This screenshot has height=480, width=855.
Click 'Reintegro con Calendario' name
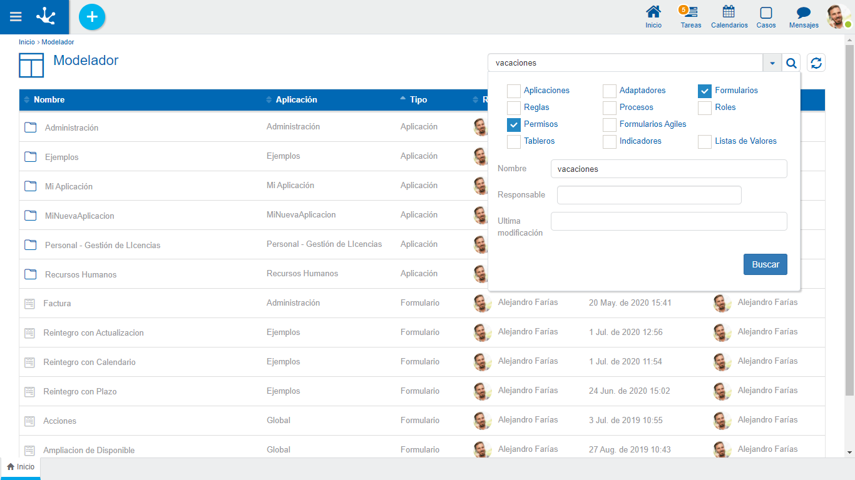tap(90, 362)
